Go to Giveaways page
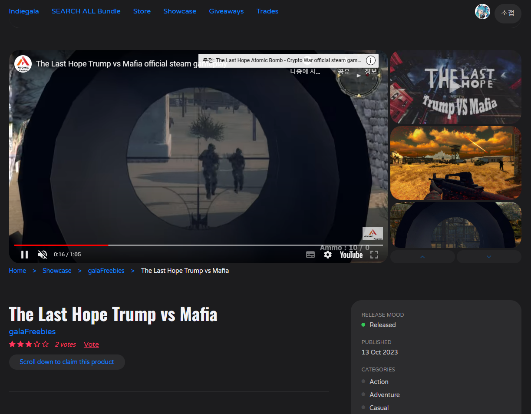 226,11
